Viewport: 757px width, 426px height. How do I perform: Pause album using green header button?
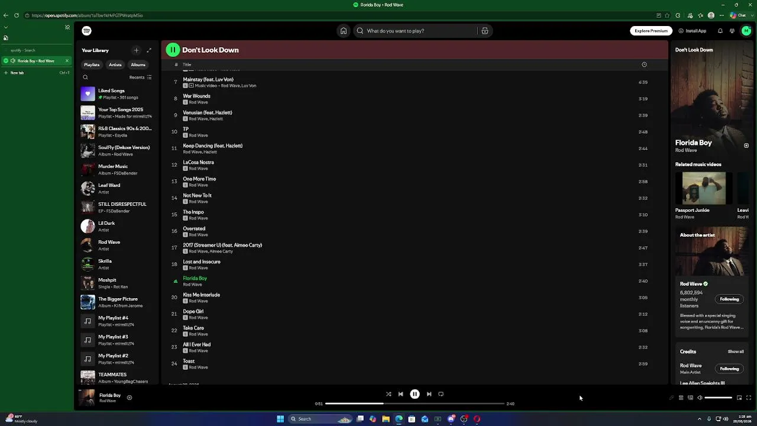click(x=173, y=50)
